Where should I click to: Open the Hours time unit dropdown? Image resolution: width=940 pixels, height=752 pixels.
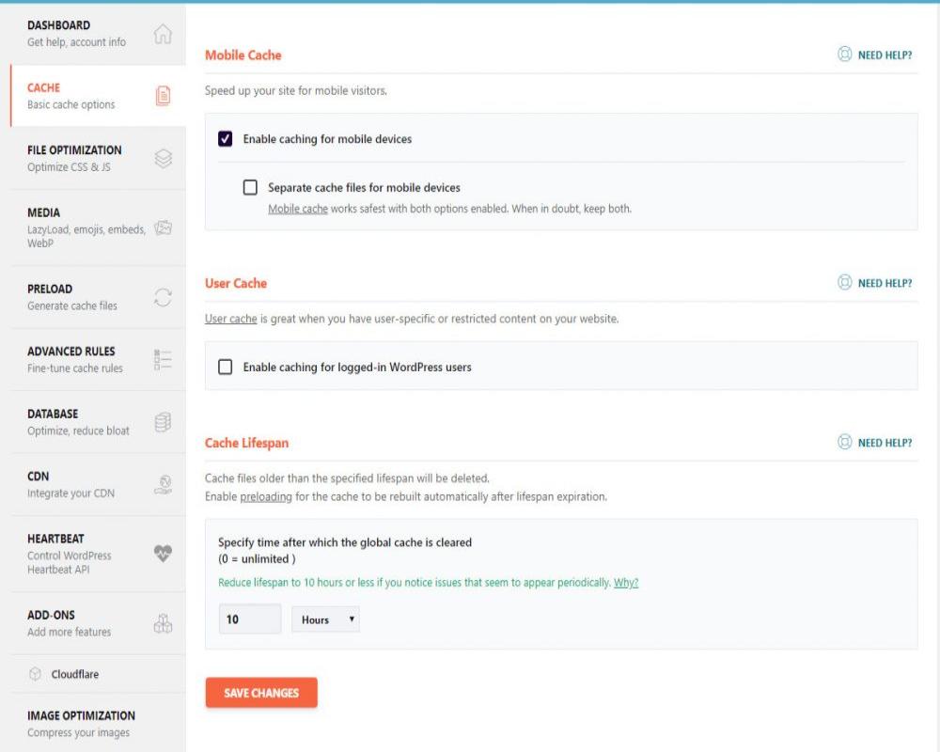point(325,619)
